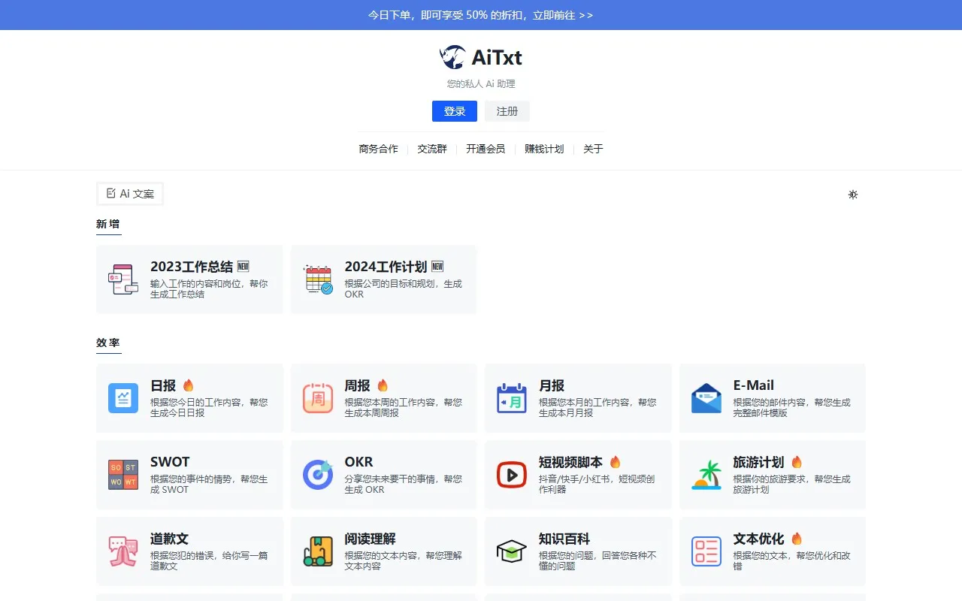Click the 道歉文 apology letter icon
This screenshot has height=601, width=962.
coord(123,551)
